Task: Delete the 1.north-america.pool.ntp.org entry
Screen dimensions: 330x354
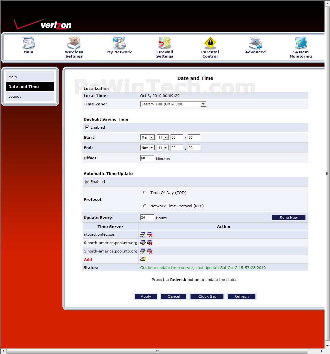Action: [150, 251]
